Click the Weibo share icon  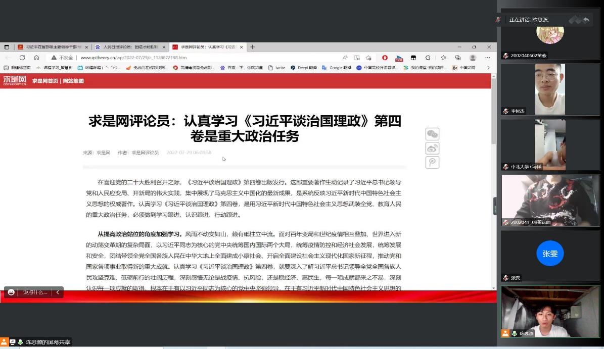coord(432,148)
